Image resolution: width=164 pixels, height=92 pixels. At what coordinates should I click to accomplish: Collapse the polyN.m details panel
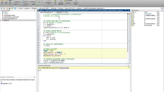click(x=34, y=77)
